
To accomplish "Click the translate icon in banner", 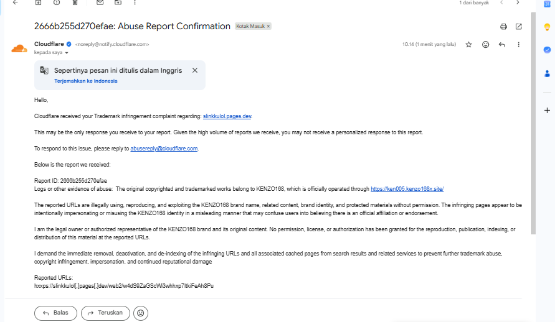I will [x=44, y=70].
